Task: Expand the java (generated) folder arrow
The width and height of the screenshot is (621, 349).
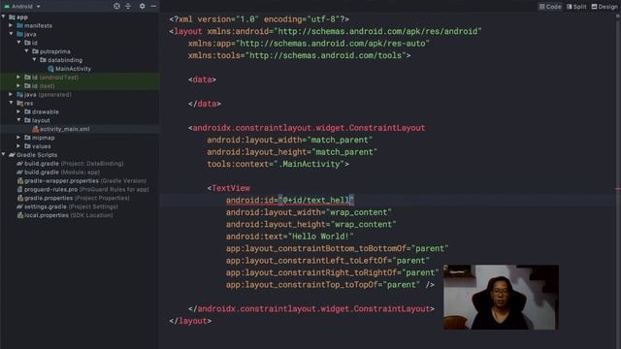Action: [11, 94]
